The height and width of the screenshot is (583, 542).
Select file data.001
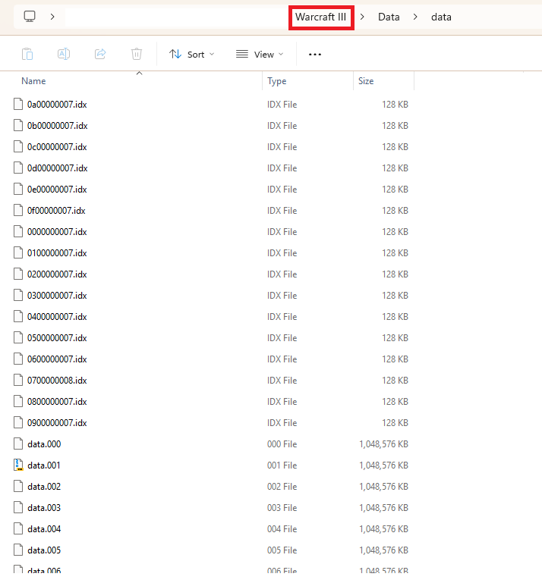pos(43,465)
